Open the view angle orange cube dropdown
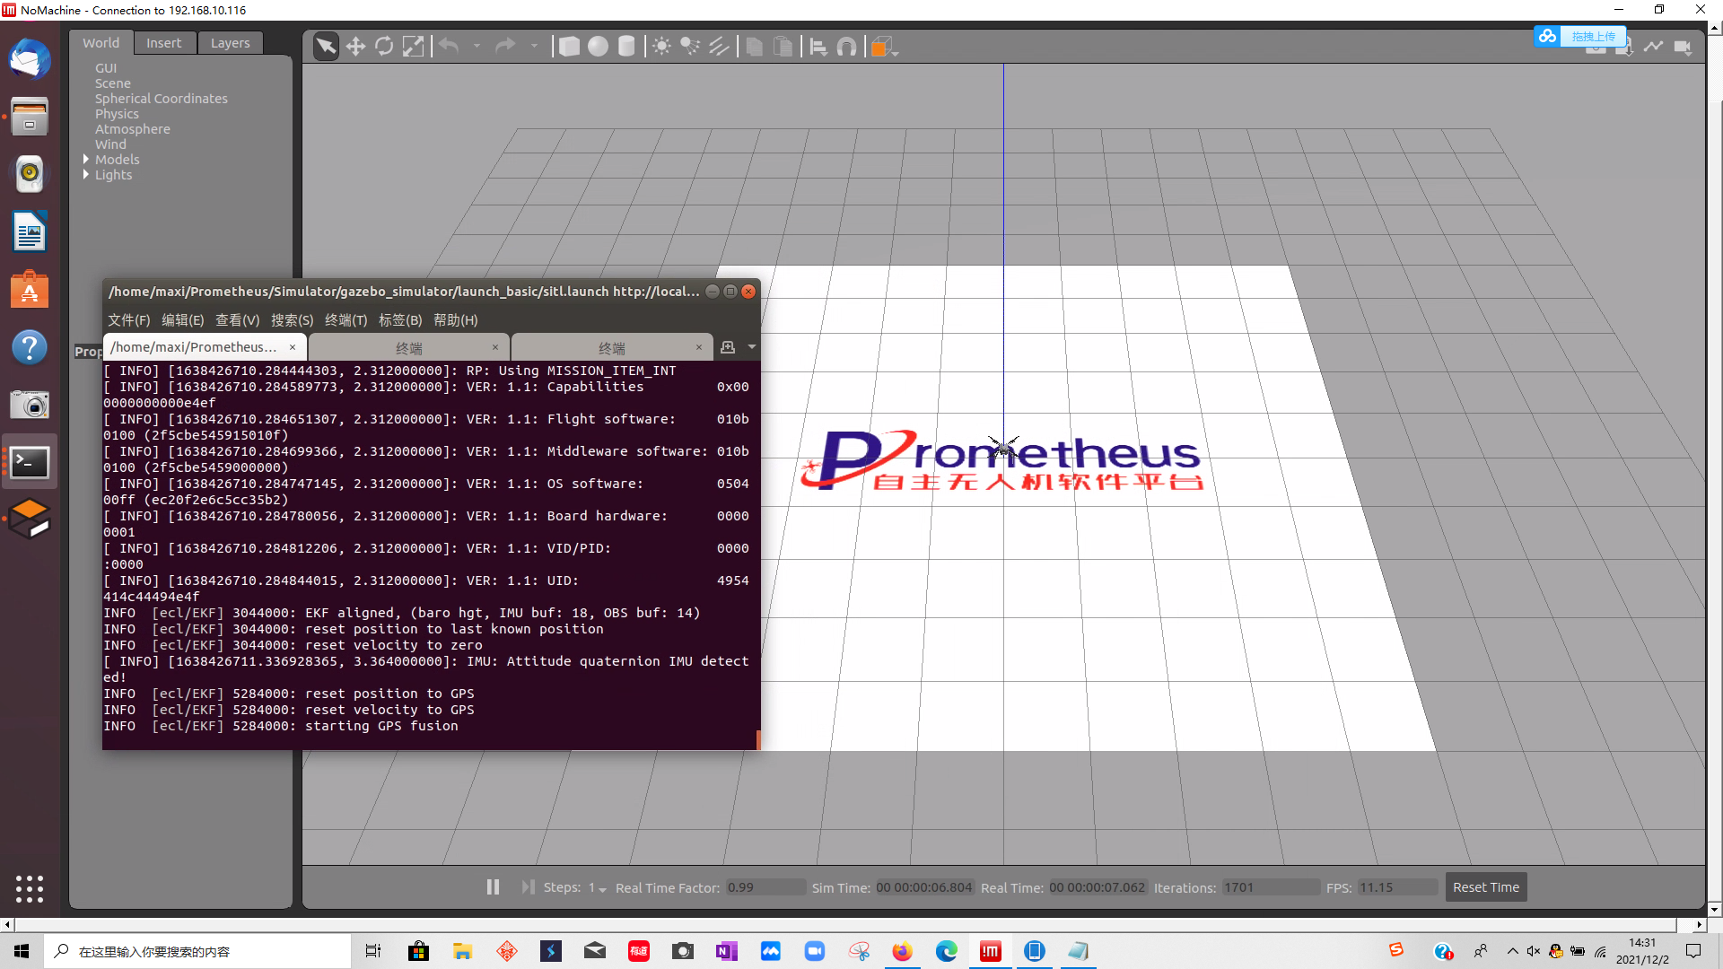The height and width of the screenshot is (969, 1723). click(884, 47)
